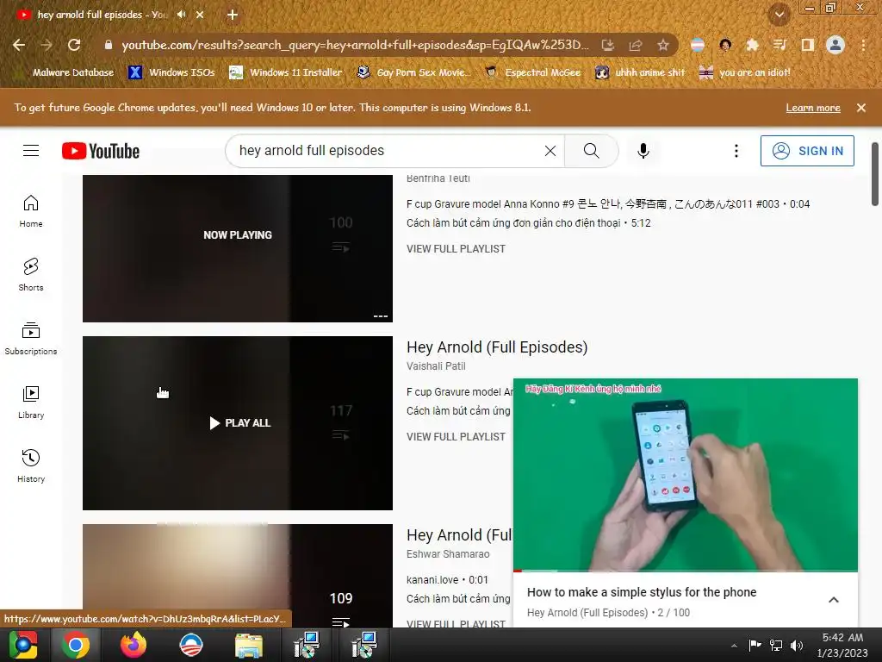Click the search box text field

[388, 151]
